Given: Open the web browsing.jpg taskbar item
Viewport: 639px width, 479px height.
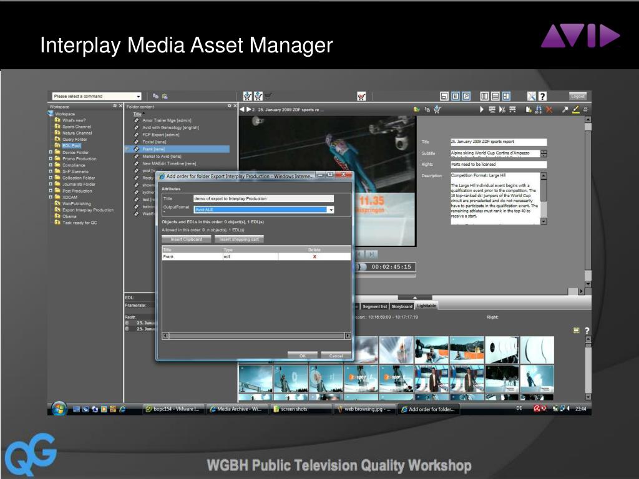Looking at the screenshot, I should [364, 409].
